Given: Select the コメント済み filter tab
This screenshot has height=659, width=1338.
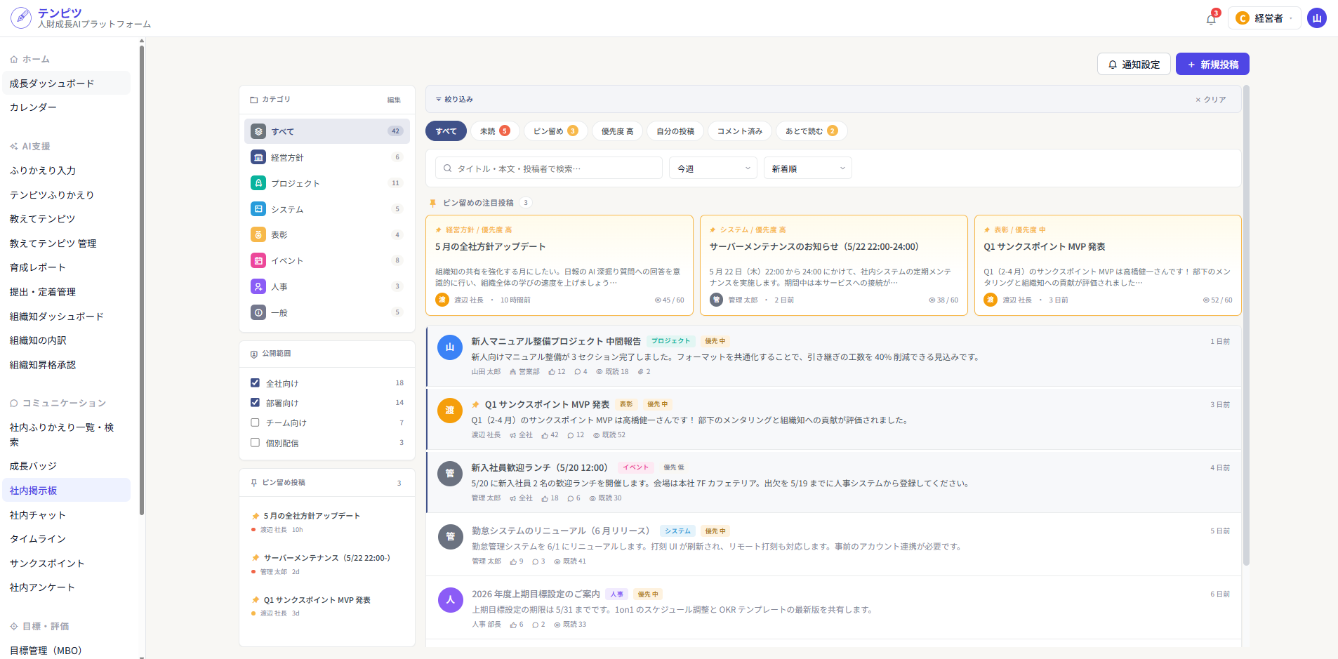Looking at the screenshot, I should 740,131.
